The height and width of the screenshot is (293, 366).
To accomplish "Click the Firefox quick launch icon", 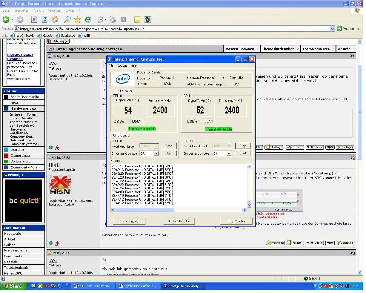I will 53,285.
